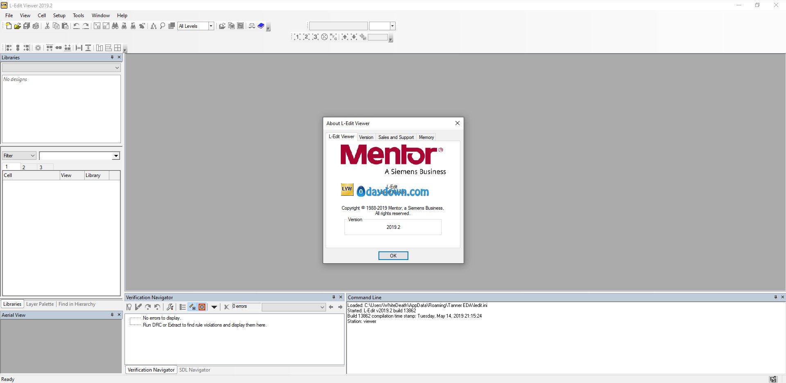Open a file with the yellow folder icon
This screenshot has width=786, height=383.
click(x=18, y=26)
